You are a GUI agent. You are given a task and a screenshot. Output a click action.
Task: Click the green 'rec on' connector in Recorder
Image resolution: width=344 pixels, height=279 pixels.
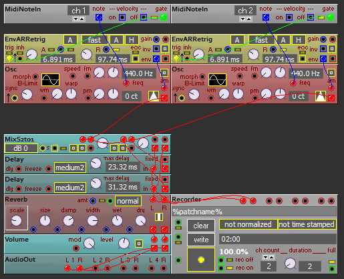coord(221,268)
